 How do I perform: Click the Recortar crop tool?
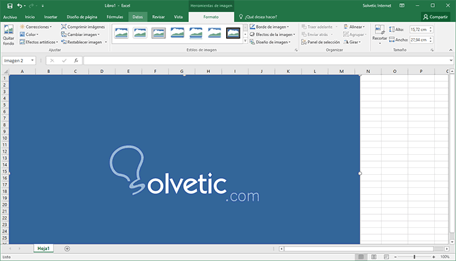tap(380, 34)
